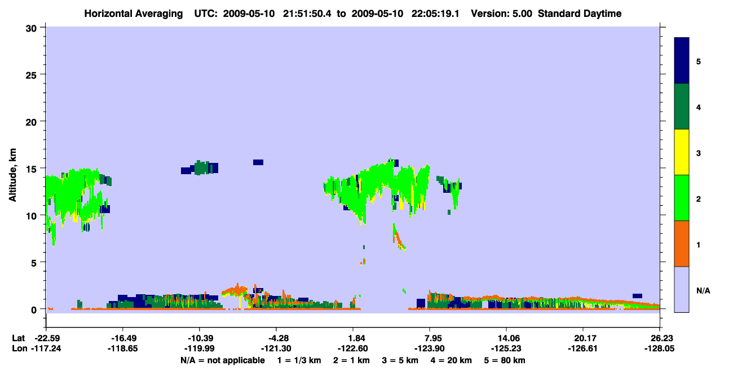Click the 'Standard Daytime' label
The width and height of the screenshot is (733, 376).
(580, 14)
